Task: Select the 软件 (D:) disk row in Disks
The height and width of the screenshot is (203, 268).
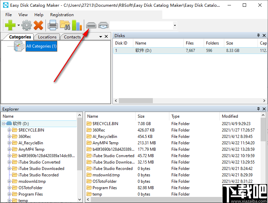Action: [x=190, y=51]
